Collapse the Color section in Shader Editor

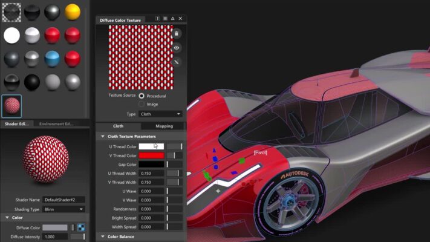click(x=7, y=218)
